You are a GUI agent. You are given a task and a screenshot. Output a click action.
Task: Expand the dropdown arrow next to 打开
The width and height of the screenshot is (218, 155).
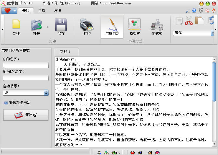pyautogui.click(x=47, y=27)
